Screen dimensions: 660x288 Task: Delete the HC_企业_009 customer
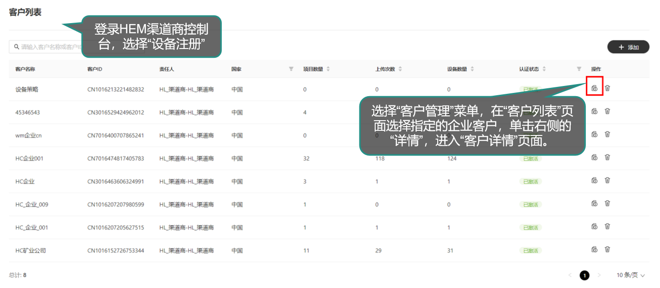607,203
